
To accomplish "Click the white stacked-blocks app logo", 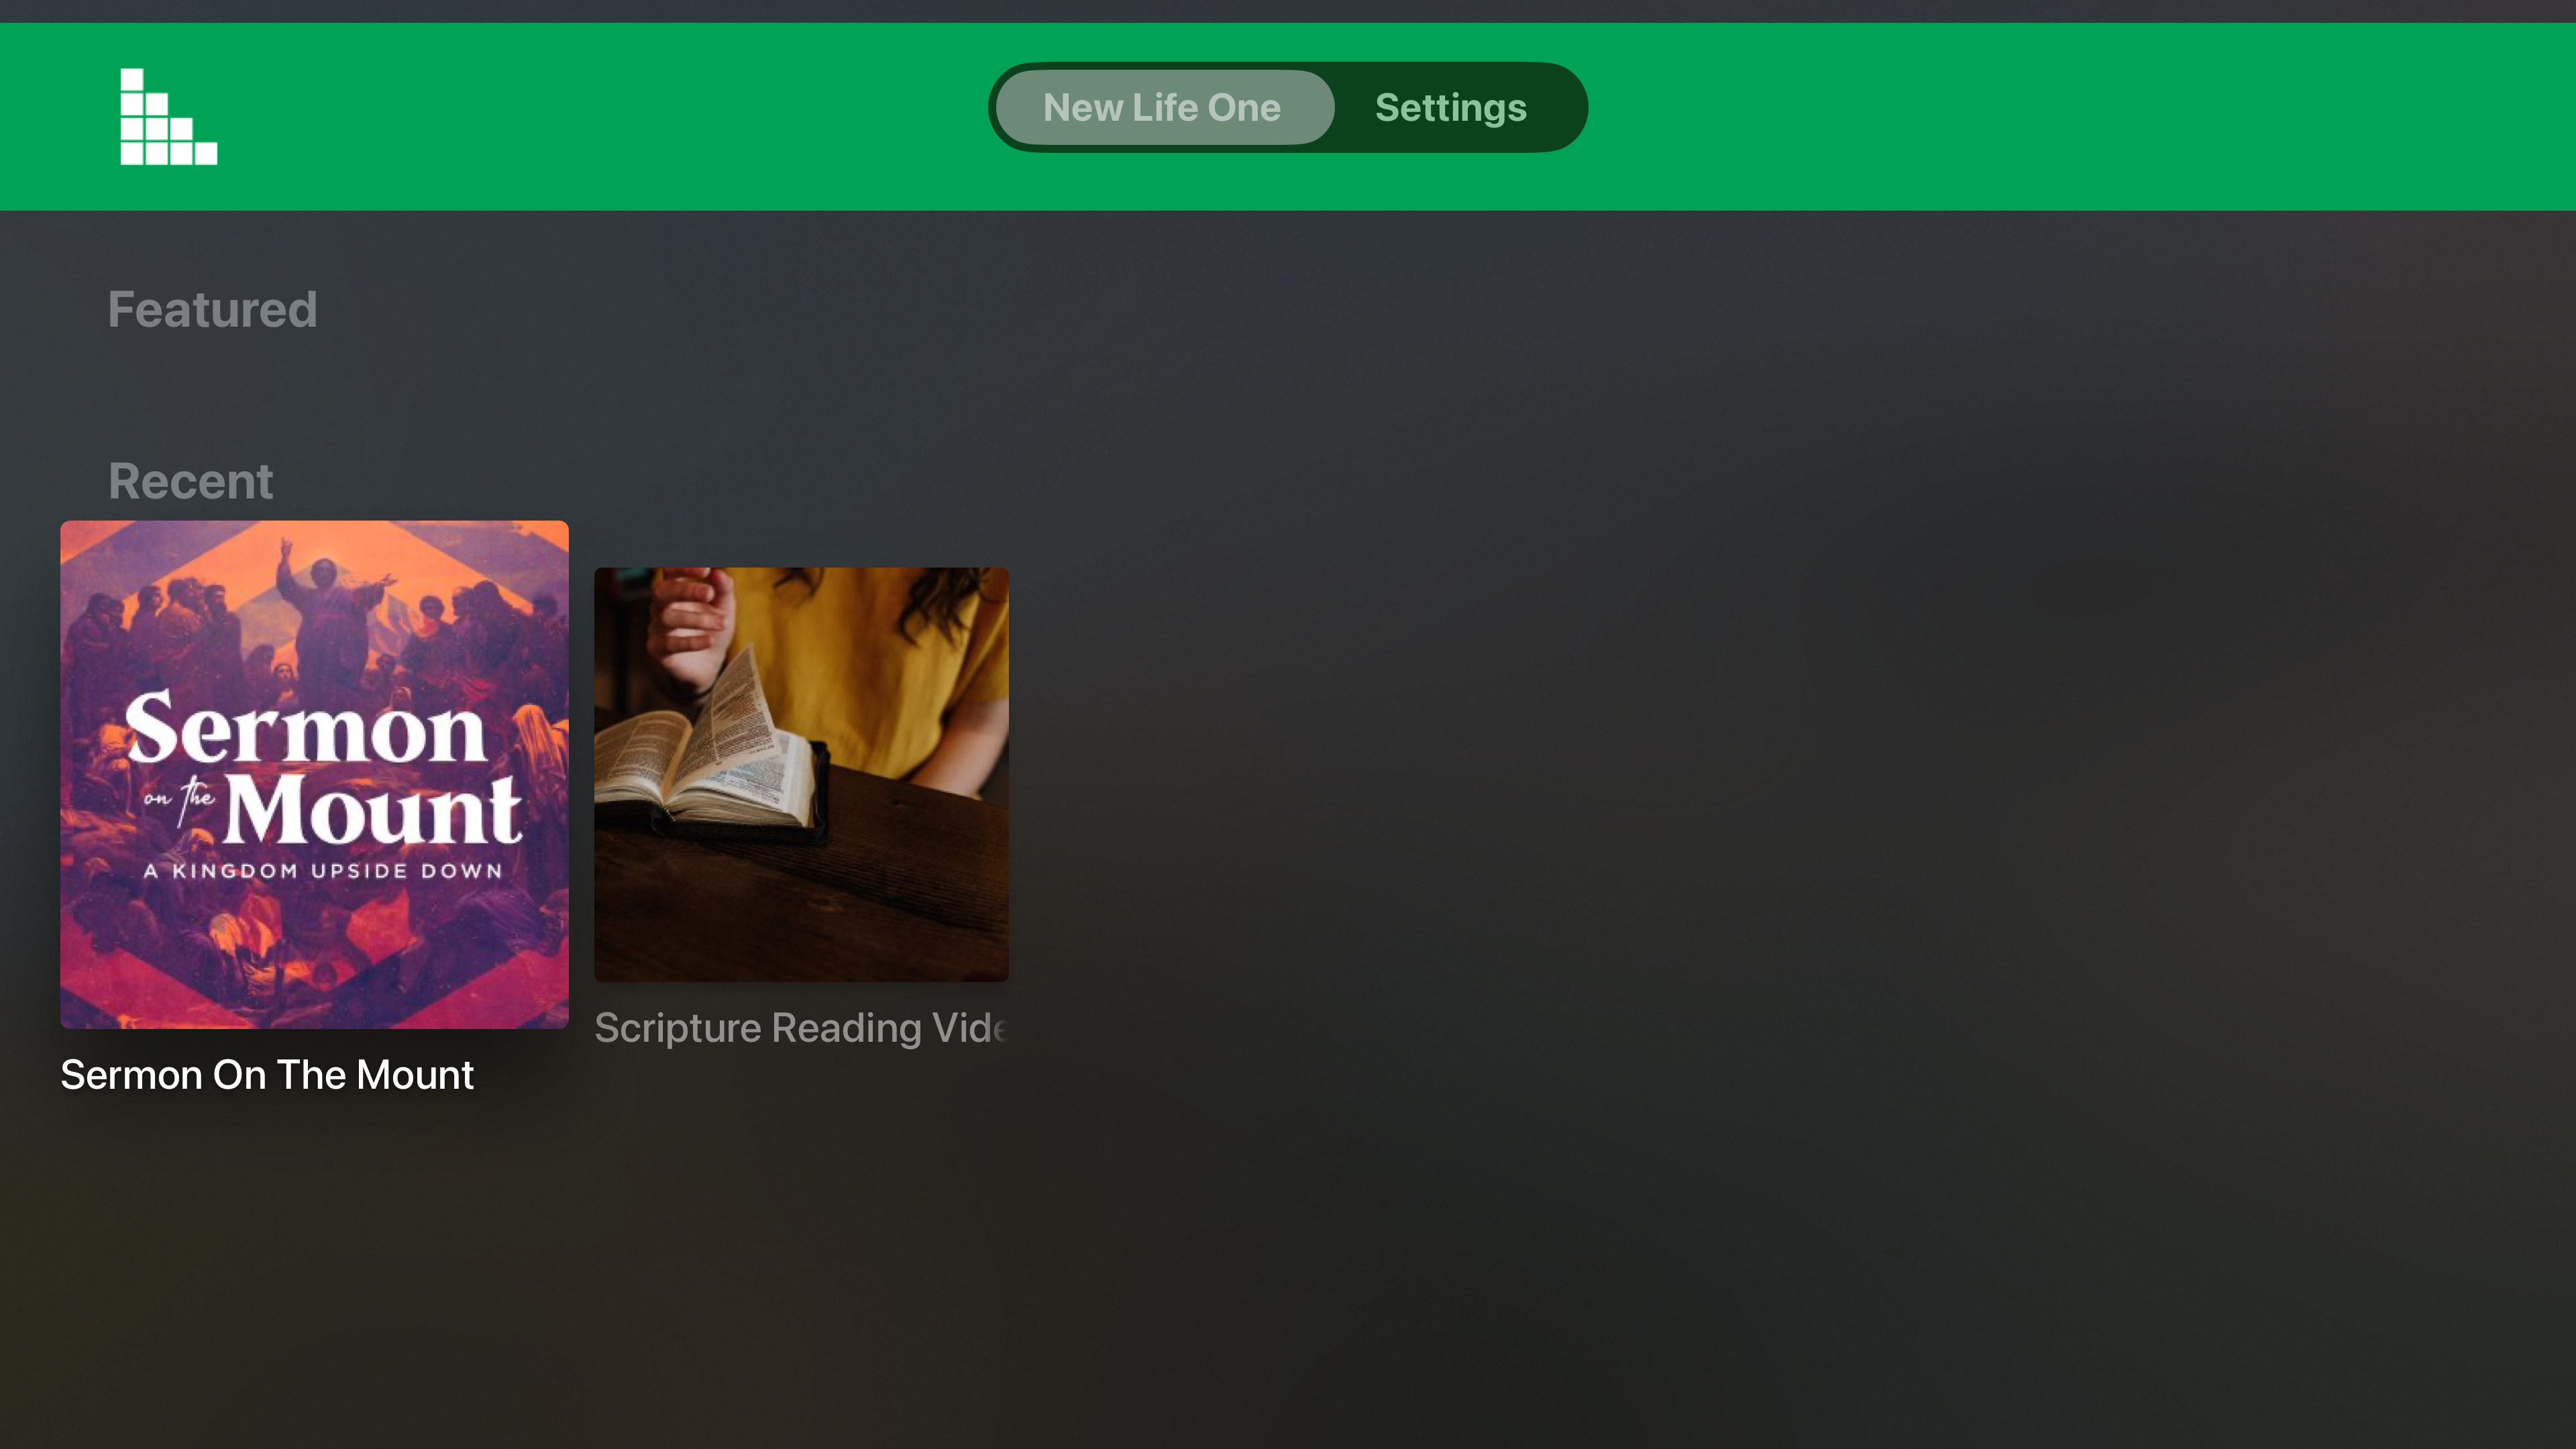I will coord(168,116).
